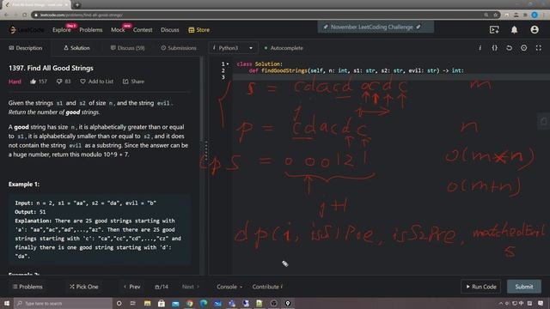
Task: Open the user profile avatar
Action: (x=535, y=30)
